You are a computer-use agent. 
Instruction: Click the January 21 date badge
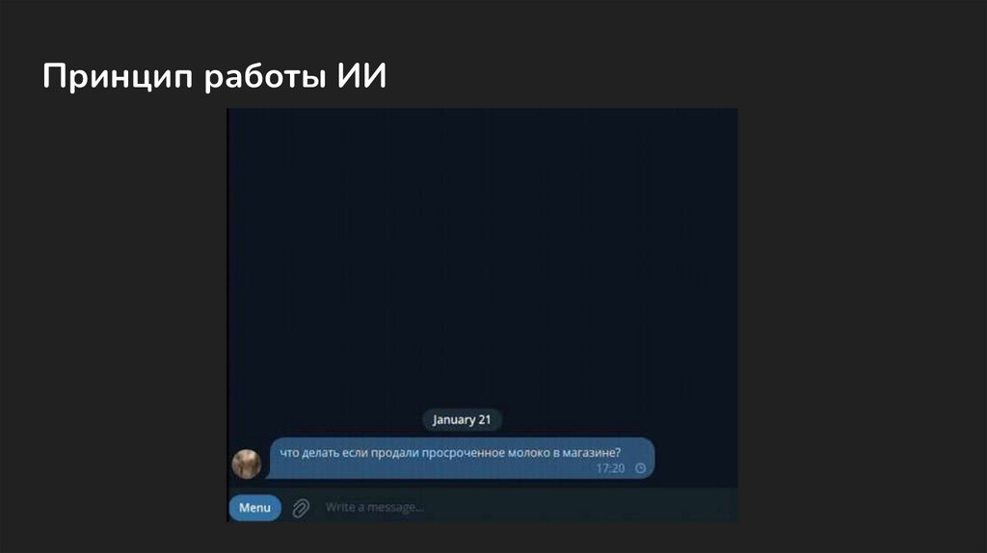point(462,420)
